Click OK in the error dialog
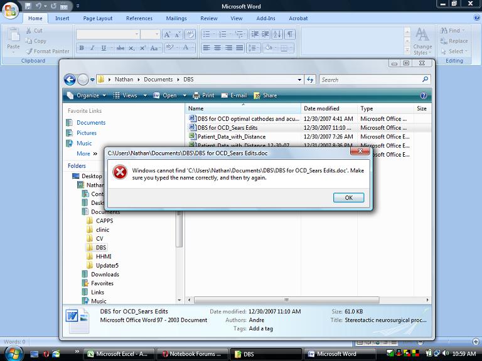 [348, 197]
